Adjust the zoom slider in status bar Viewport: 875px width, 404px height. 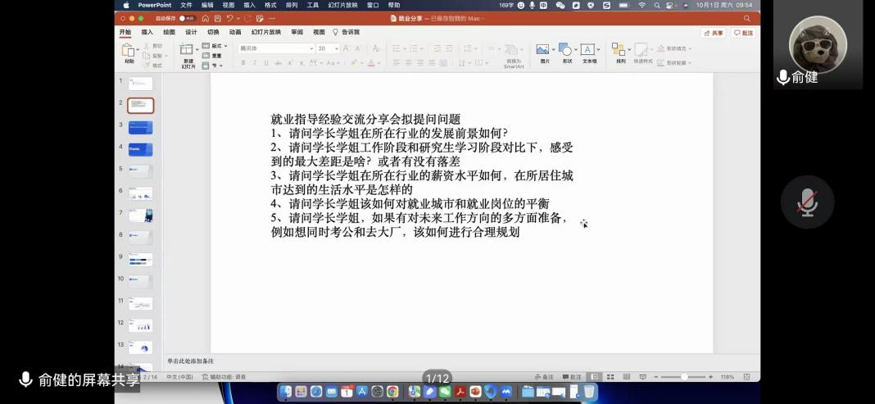coord(684,377)
